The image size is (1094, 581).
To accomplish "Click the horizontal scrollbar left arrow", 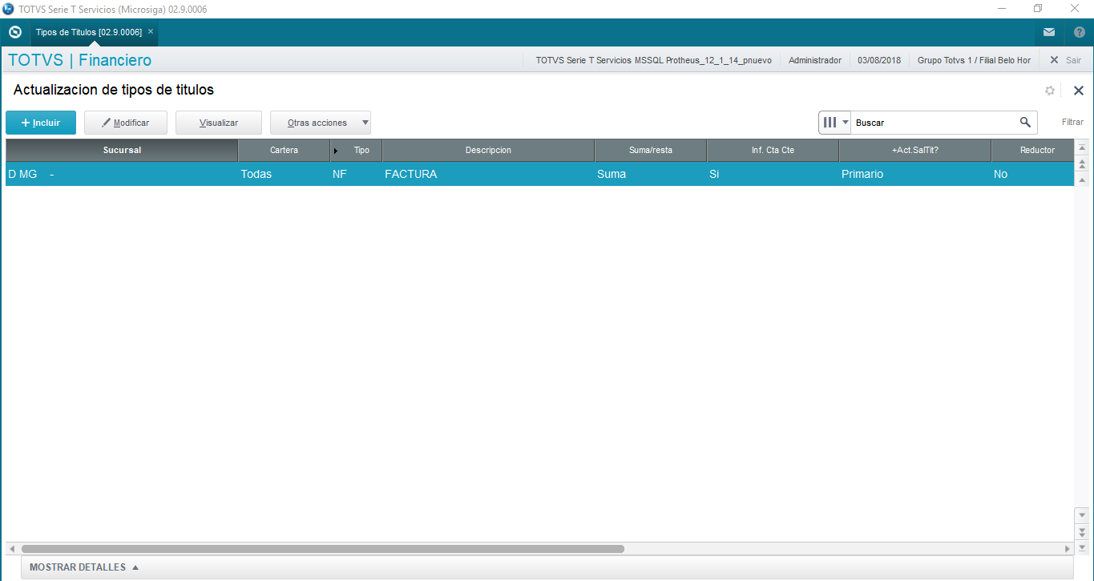I will point(12,549).
